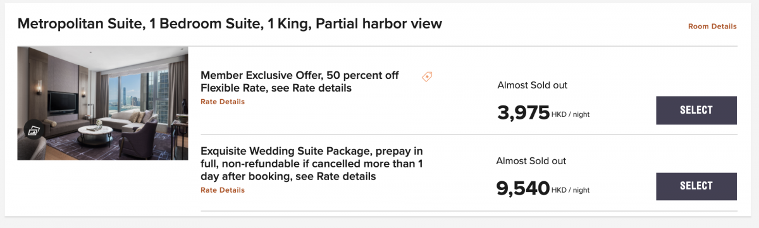Open Rate Details under Wedding Suite Package
The width and height of the screenshot is (759, 228).
(223, 190)
